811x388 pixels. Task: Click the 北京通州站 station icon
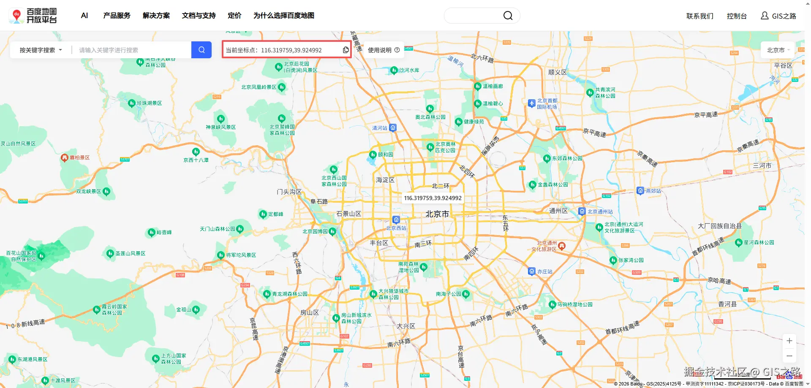(x=582, y=212)
